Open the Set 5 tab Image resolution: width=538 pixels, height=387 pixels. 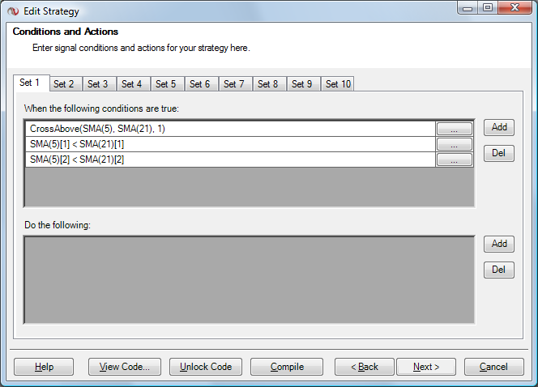166,84
